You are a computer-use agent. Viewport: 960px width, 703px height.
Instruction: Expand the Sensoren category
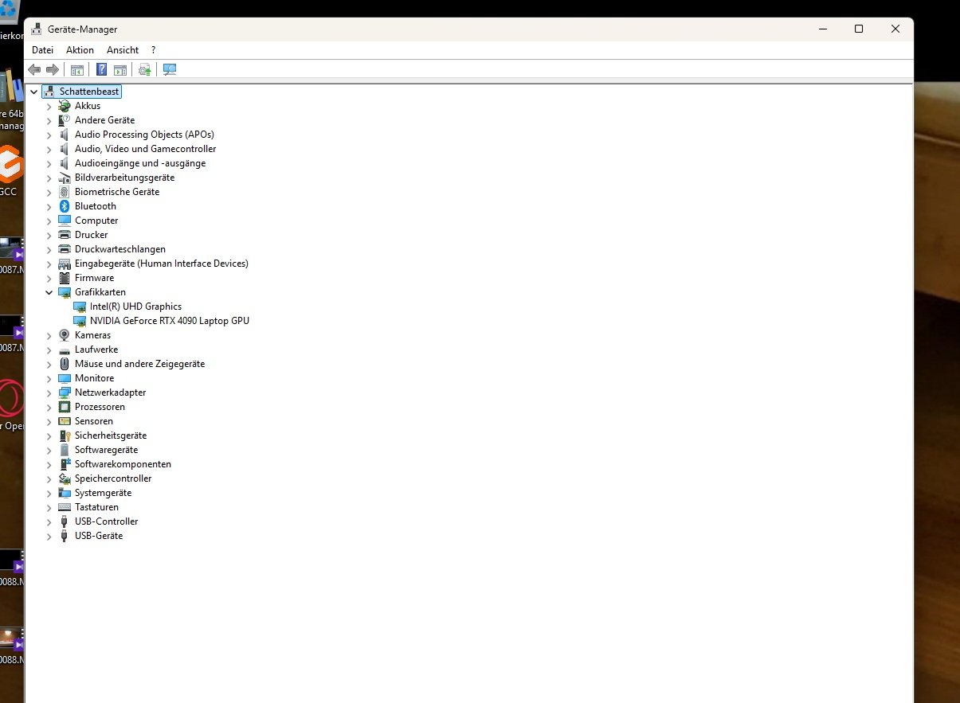tap(49, 421)
